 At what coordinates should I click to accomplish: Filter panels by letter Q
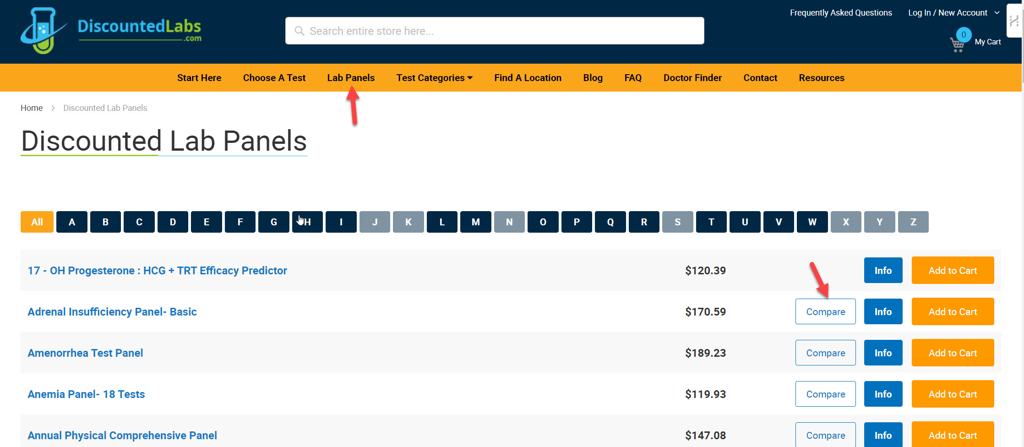pos(610,222)
